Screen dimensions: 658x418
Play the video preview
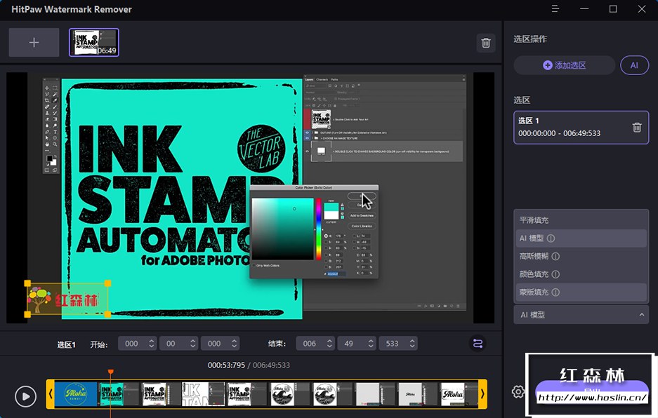pyautogui.click(x=25, y=396)
